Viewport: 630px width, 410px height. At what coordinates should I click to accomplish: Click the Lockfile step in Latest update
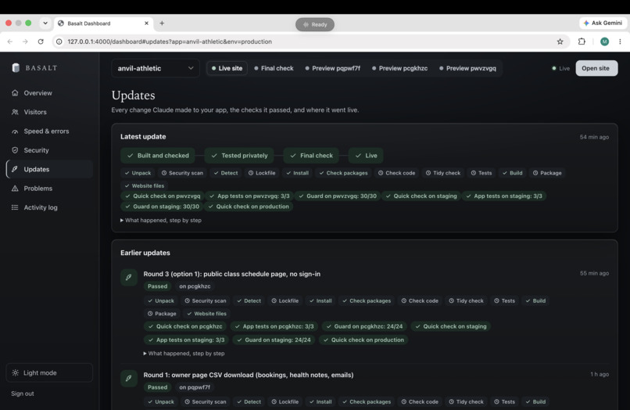pyautogui.click(x=262, y=173)
